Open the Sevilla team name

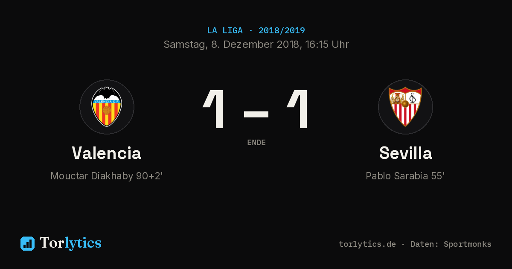(x=405, y=153)
